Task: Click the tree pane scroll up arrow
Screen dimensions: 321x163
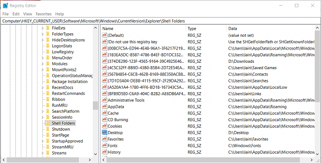Action: [95, 28]
